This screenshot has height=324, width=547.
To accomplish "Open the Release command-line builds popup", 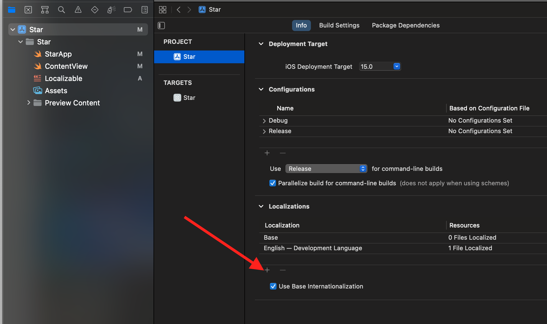I will [326, 169].
